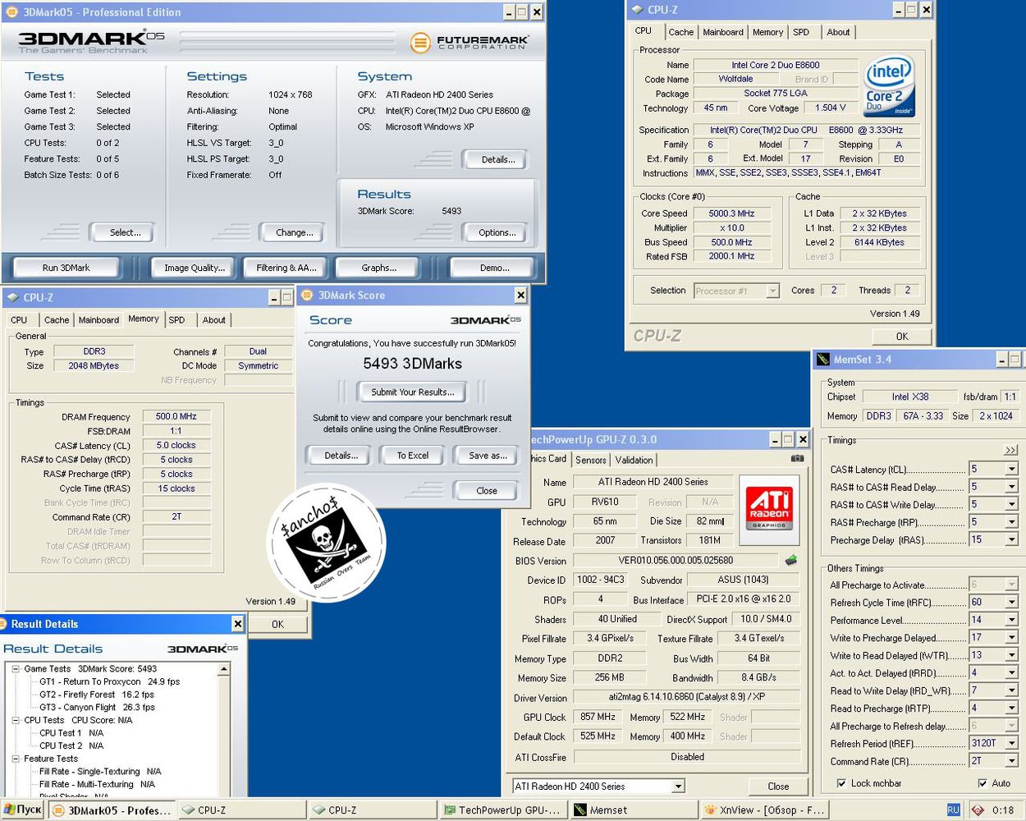Viewport: 1026px width, 821px height.
Task: Switch to Sensors tab in GPU-Z
Action: (590, 461)
